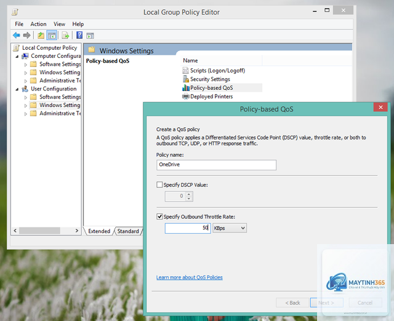Open the Help toolbar icon

tap(79, 35)
